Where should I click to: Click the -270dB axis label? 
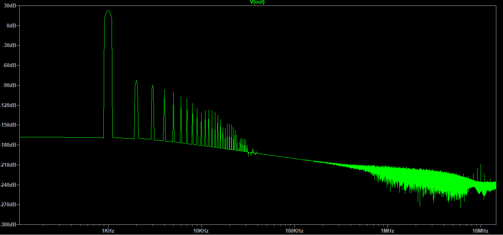click(8, 205)
